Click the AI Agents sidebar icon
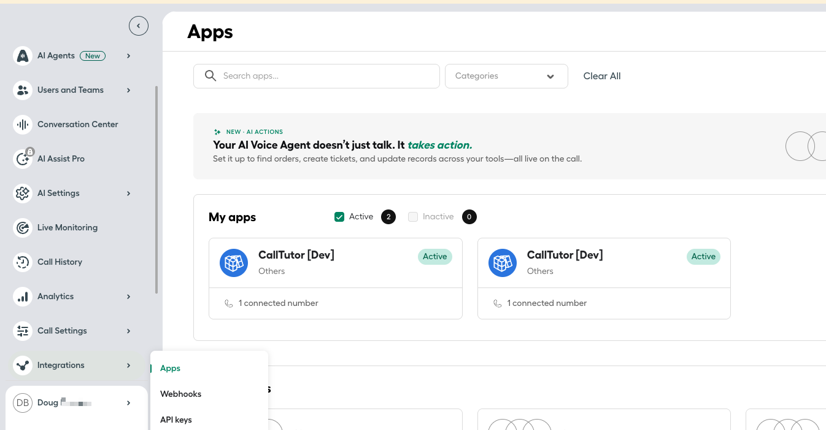This screenshot has height=430, width=826. click(23, 55)
